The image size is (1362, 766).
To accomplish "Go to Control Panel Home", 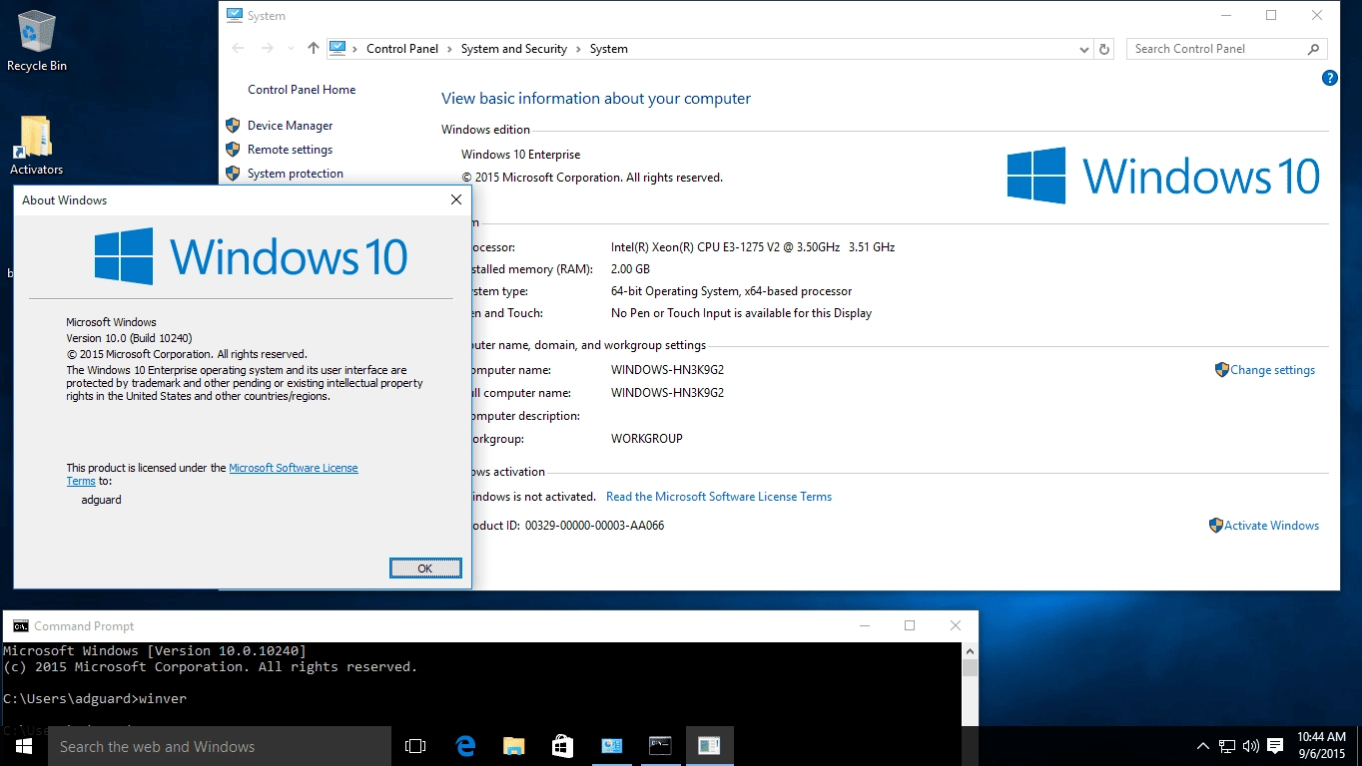I will (x=302, y=90).
